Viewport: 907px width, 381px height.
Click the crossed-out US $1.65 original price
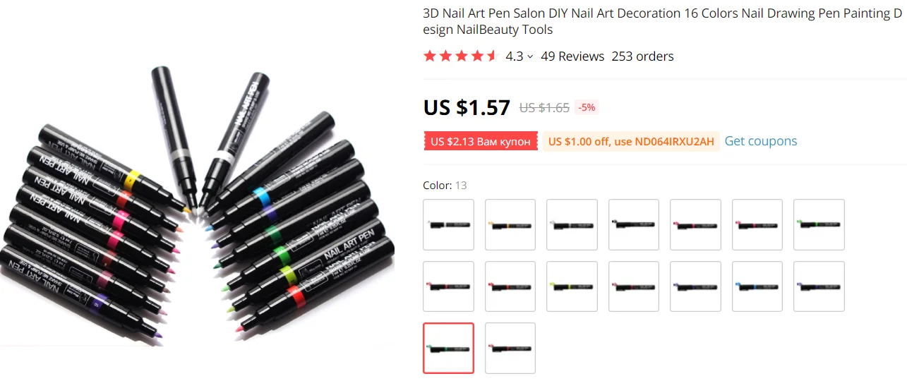click(x=544, y=108)
